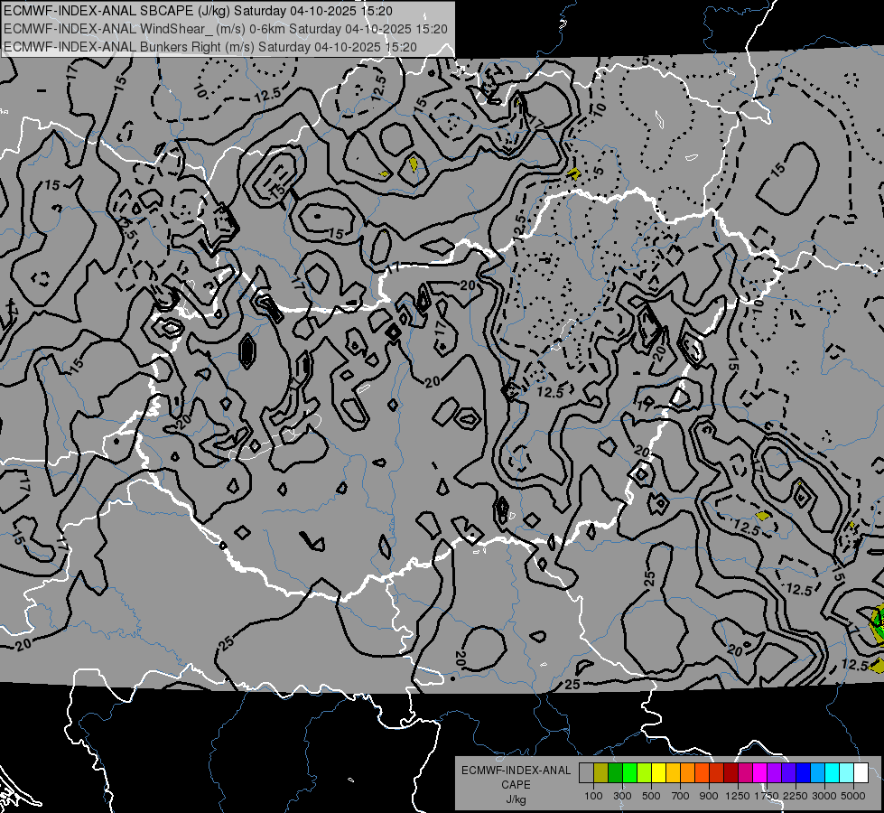The image size is (884, 813).
Task: Click the 5000 value on the legend scale
Action: (853, 796)
